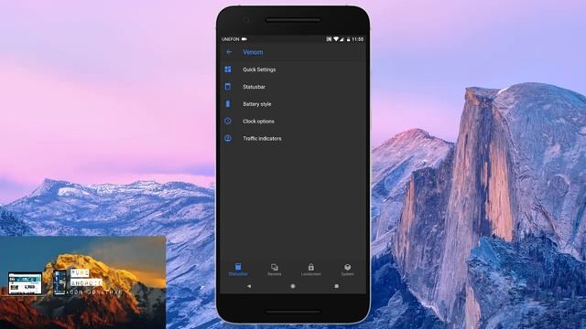The width and height of the screenshot is (586, 329).
Task: Tap the Android home navigation circle
Action: tap(293, 286)
